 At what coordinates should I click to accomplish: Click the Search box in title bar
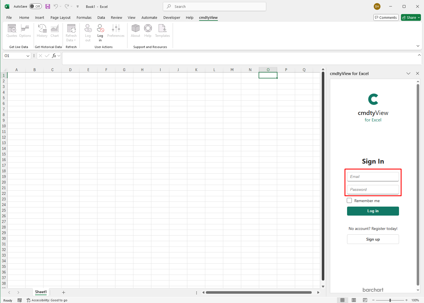215,6
